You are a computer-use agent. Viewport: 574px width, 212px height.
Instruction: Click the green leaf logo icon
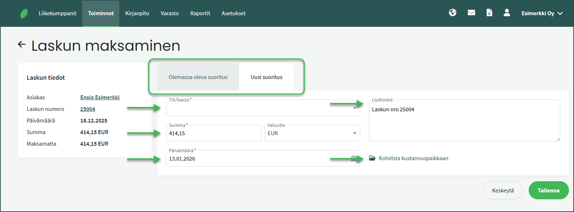tap(24, 13)
